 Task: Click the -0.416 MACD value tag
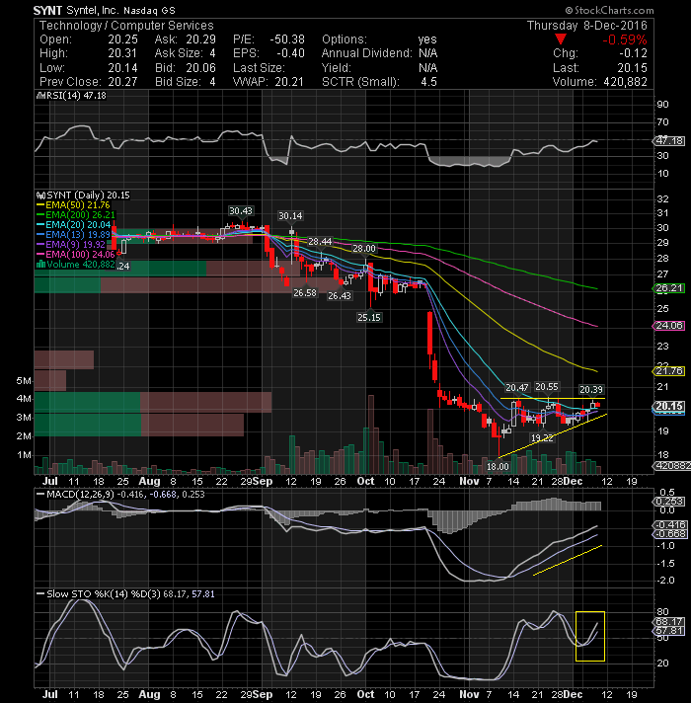coord(670,525)
